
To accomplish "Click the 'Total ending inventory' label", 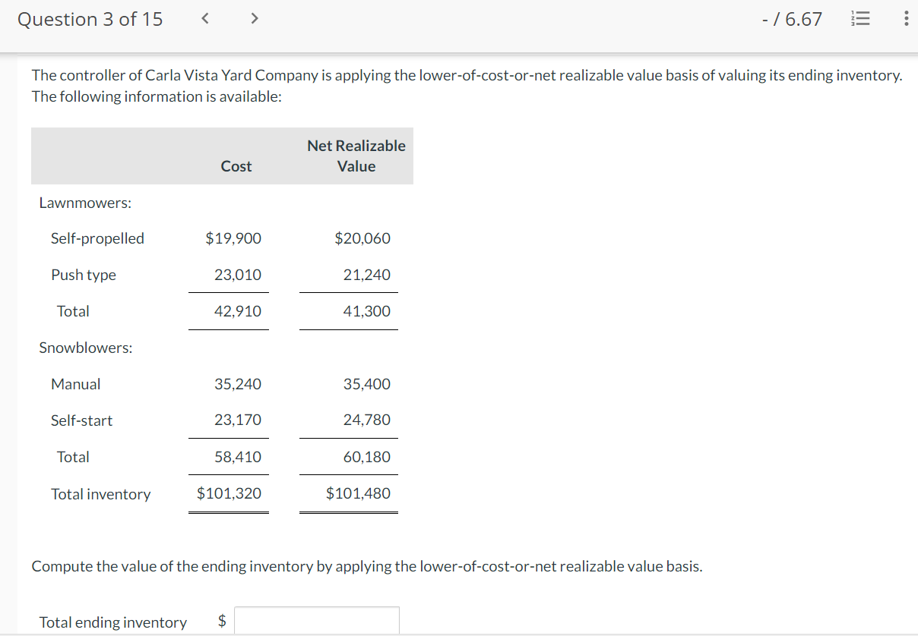I will pyautogui.click(x=113, y=622).
